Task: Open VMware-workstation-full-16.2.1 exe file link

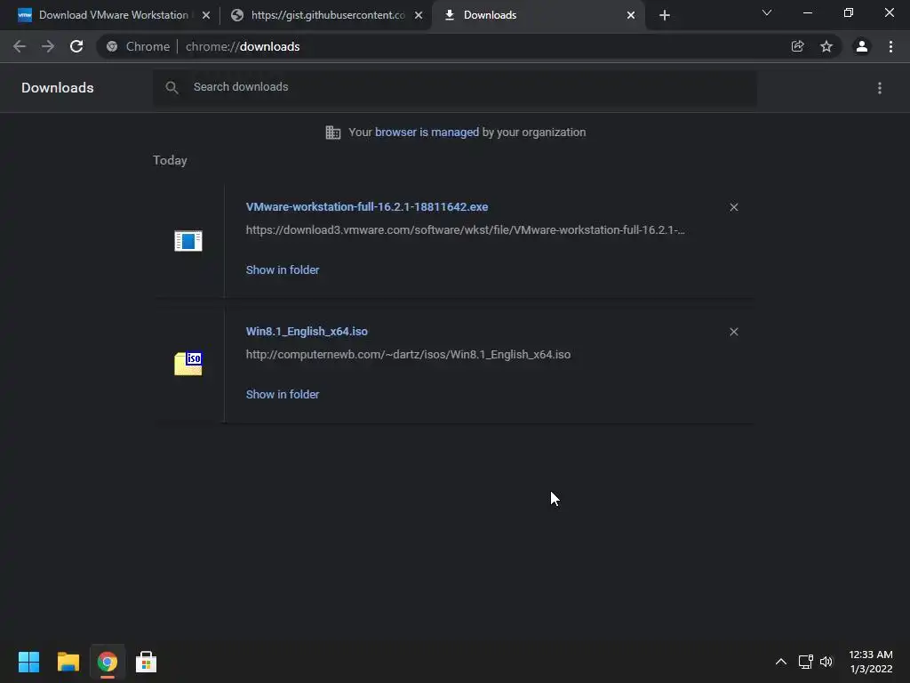Action: pos(367,206)
